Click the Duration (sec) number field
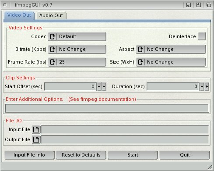This screenshot has height=171, width=214. point(173,87)
